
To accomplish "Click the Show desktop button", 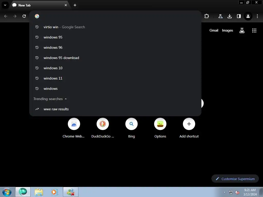I will pyautogui.click(x=261, y=192).
